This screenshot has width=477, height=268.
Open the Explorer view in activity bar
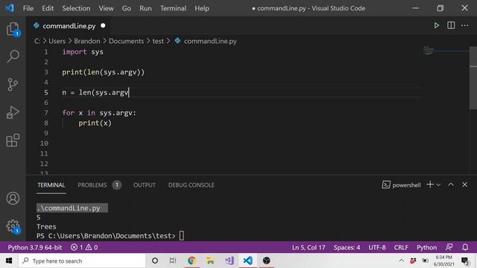coord(13,29)
